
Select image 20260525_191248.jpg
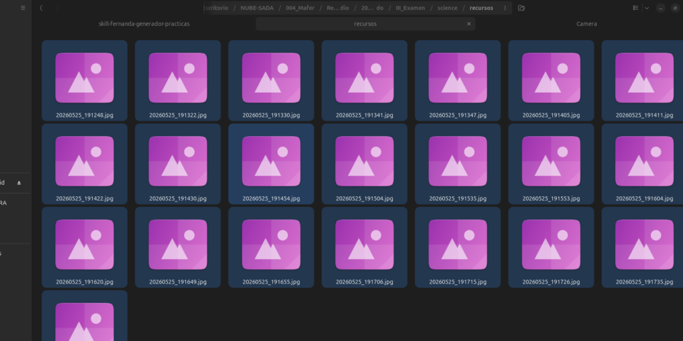(x=85, y=81)
